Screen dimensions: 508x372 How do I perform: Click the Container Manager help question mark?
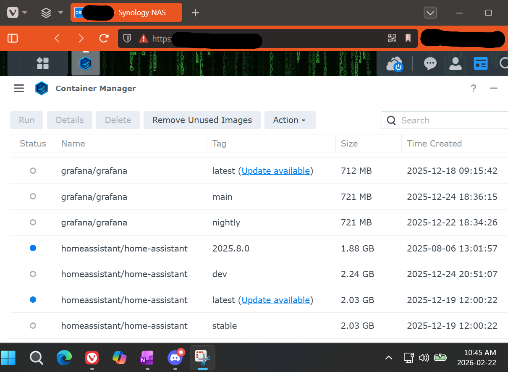(473, 88)
